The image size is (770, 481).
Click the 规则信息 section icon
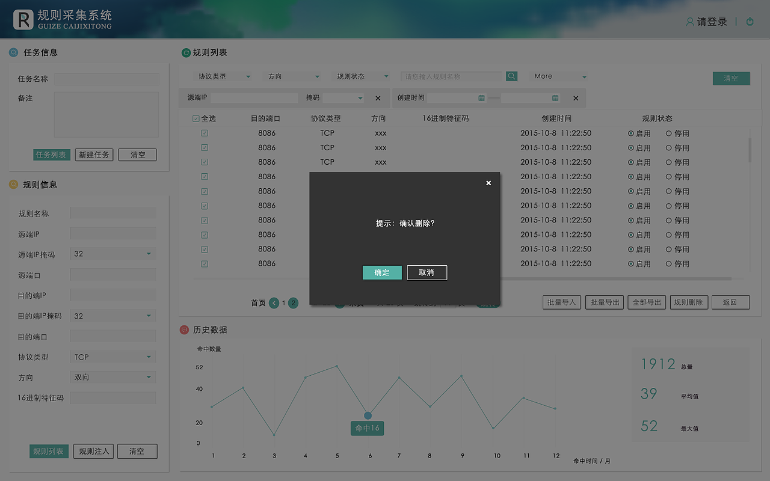pos(13,185)
